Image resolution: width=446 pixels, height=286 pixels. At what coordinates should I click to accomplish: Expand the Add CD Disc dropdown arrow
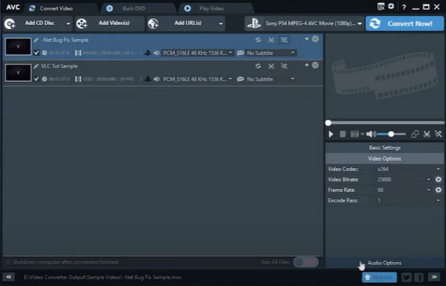point(68,24)
